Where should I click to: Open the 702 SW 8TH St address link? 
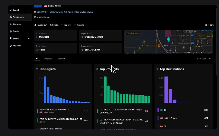click(x=65, y=12)
